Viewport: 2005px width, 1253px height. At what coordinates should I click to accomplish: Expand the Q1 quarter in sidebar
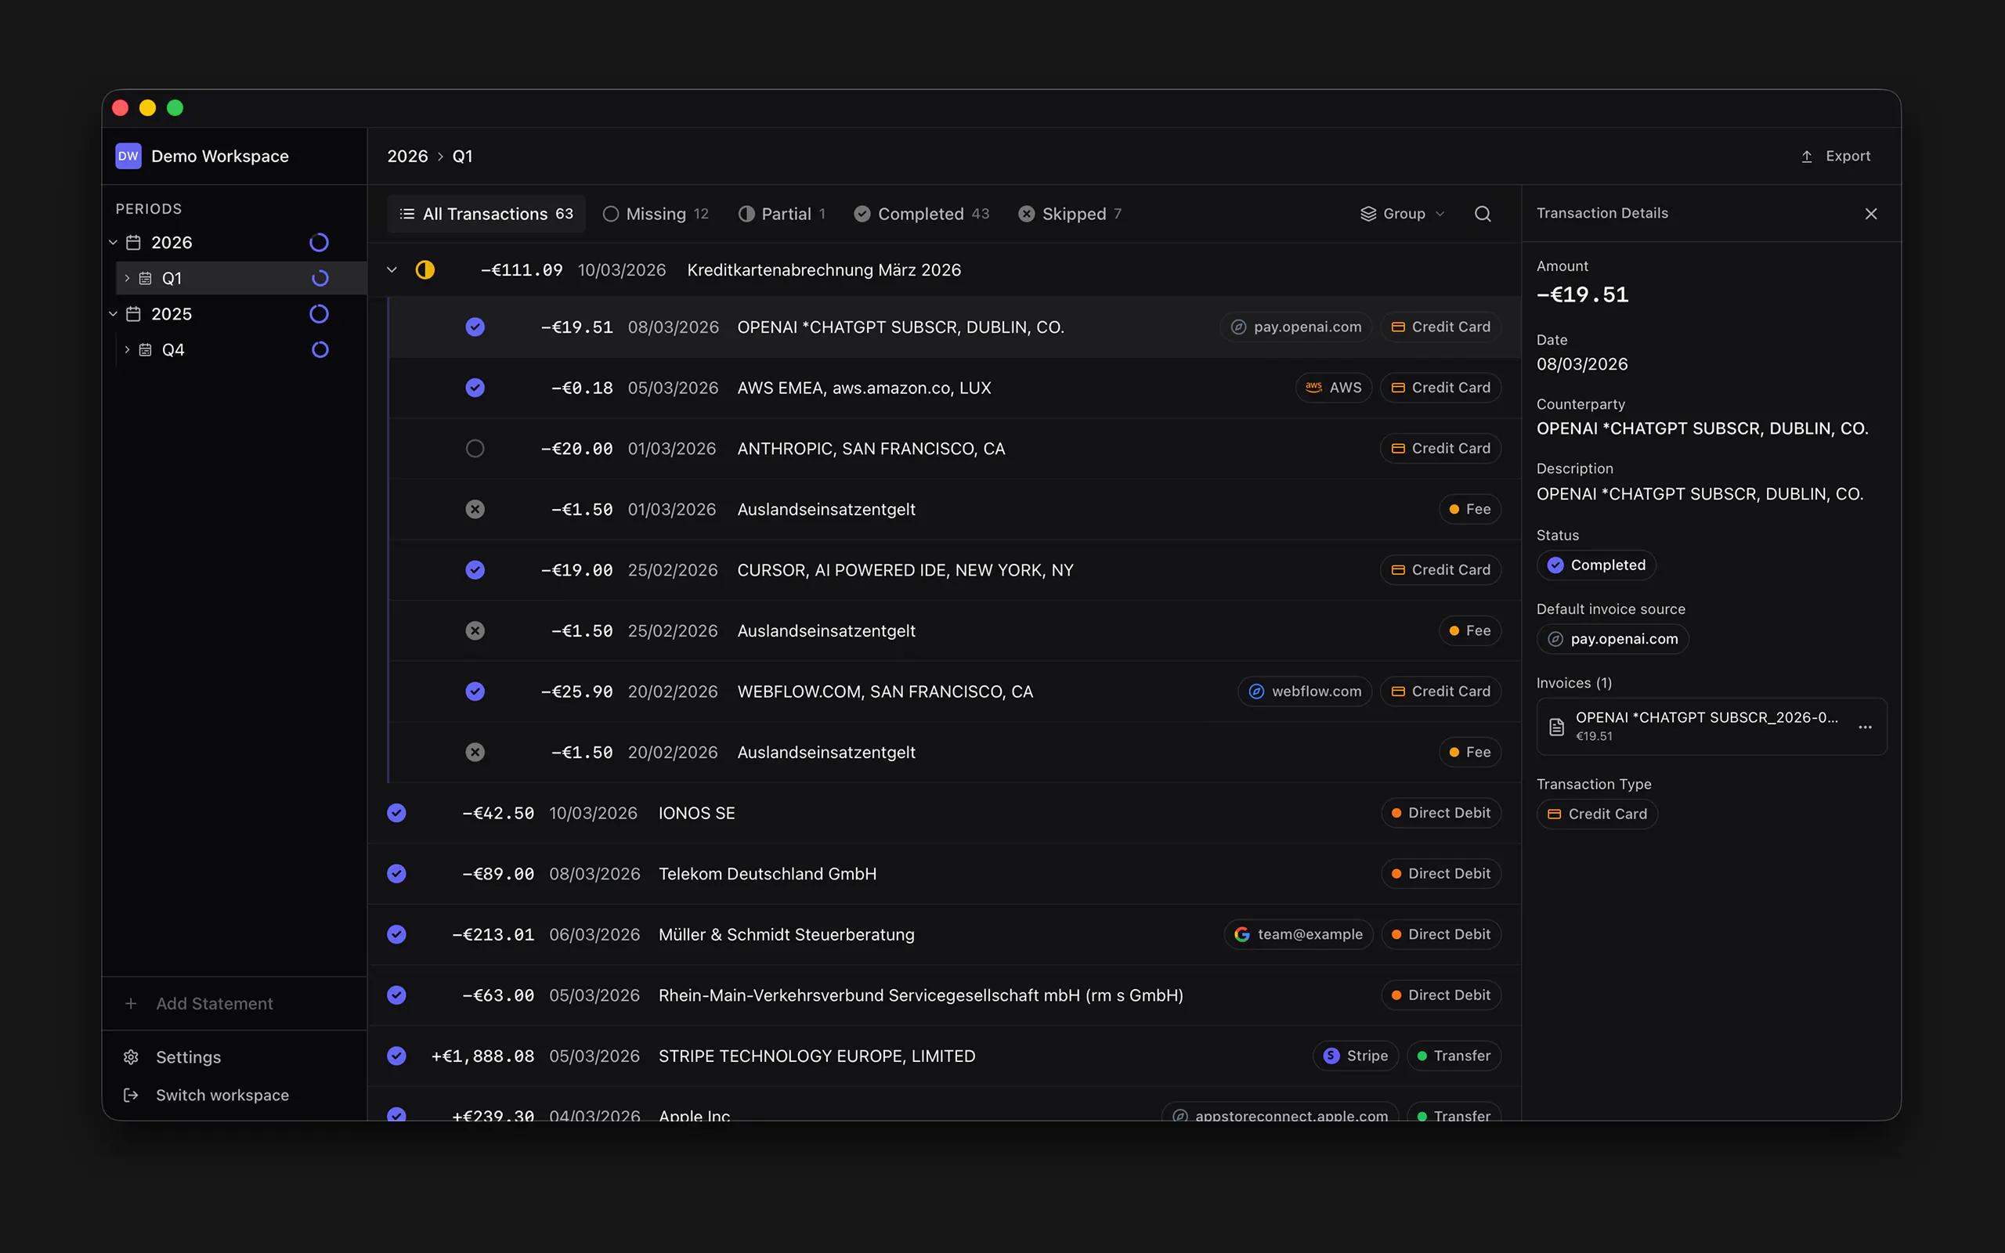[x=127, y=279]
